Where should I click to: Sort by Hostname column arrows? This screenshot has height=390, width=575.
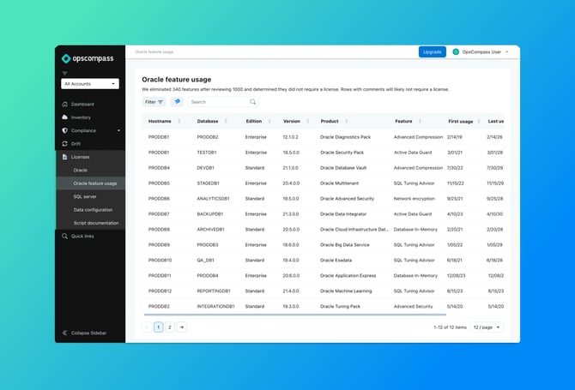[x=179, y=121]
